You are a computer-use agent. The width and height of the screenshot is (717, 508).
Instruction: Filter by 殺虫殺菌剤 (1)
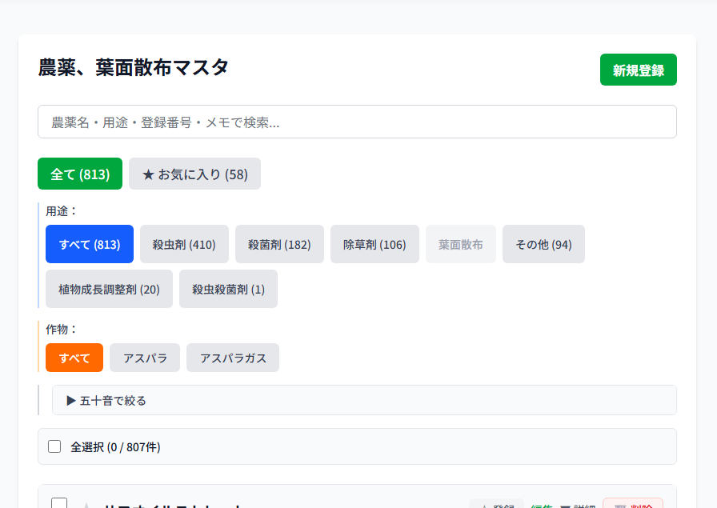pos(228,289)
